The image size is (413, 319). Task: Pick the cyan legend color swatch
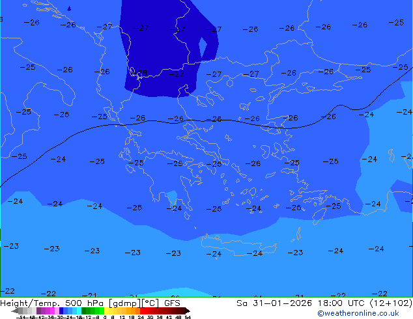pyautogui.click(x=79, y=311)
